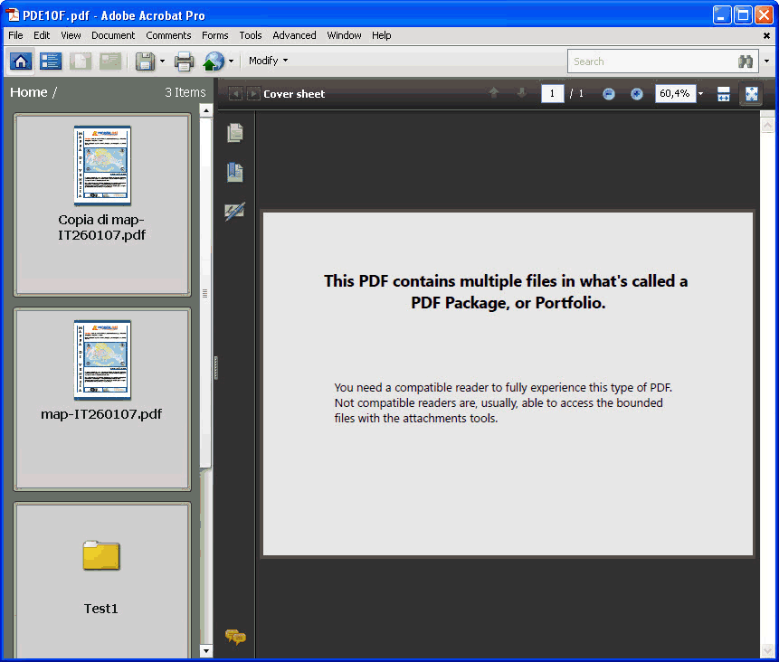The image size is (779, 662).
Task: Click the paragraph starting "You need a compatible reader"
Action: point(503,402)
